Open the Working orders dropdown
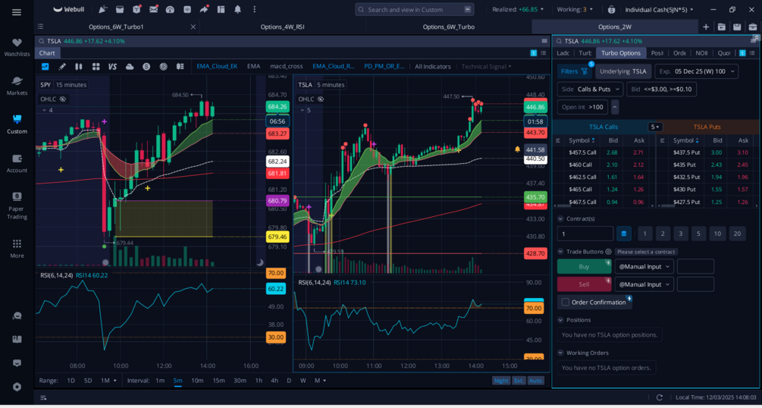Image resolution: width=762 pixels, height=408 pixels. (576, 10)
